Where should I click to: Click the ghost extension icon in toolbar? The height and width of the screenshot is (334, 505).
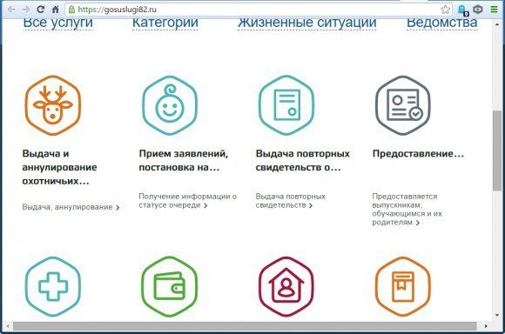pos(463,10)
